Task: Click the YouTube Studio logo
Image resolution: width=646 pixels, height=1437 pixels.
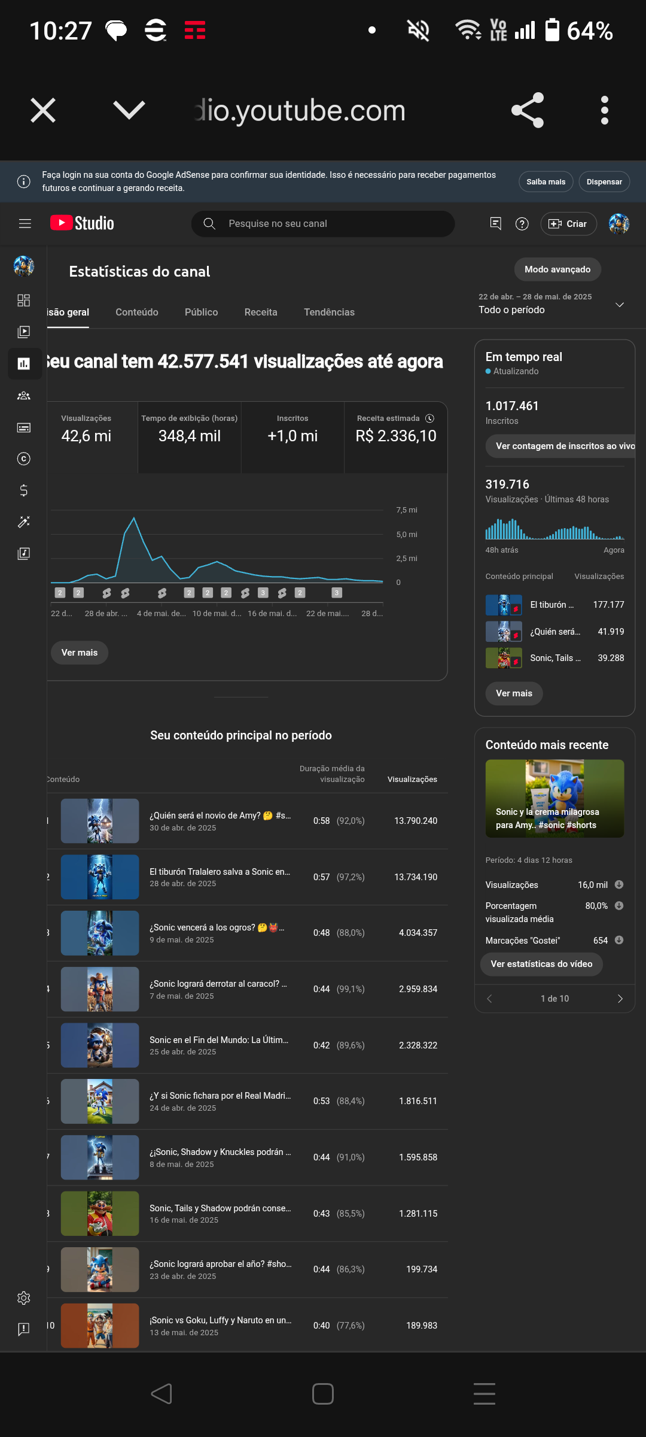Action: 82,223
